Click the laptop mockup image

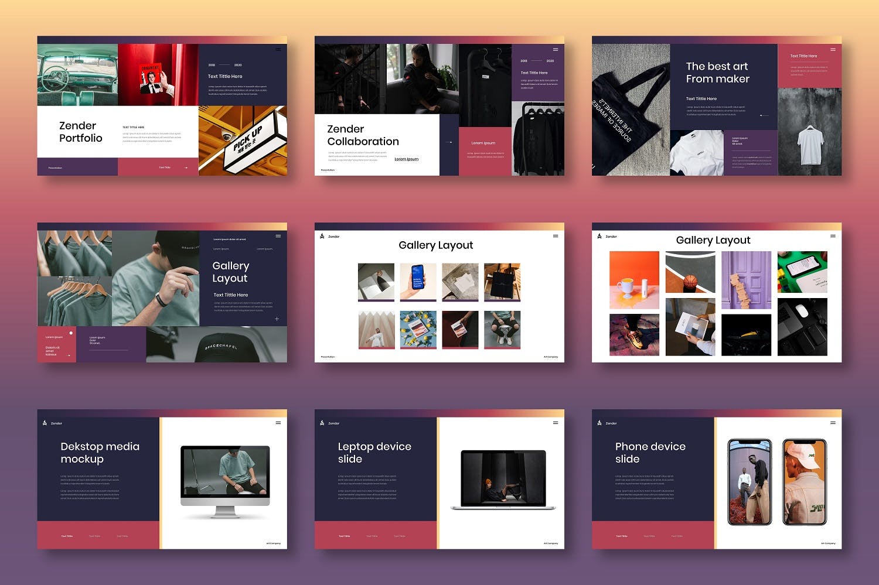503,480
